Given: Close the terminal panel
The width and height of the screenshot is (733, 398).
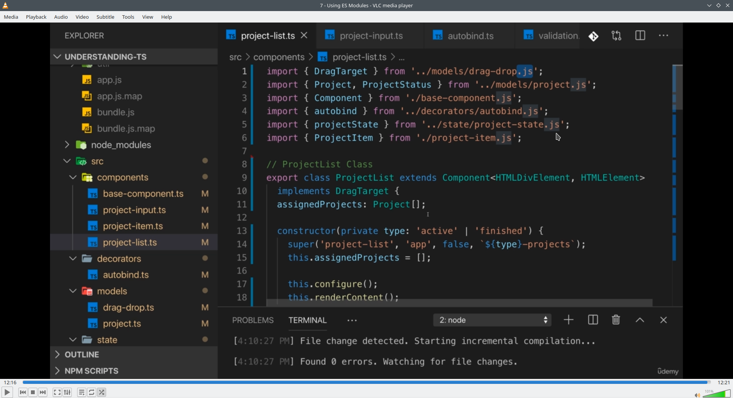Looking at the screenshot, I should 664,320.
